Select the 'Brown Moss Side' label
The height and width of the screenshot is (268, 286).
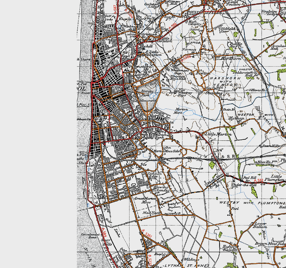270,244
